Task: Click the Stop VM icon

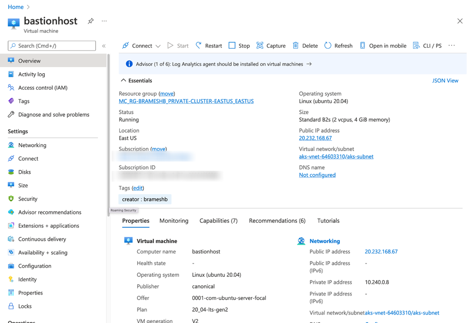Action: click(232, 45)
